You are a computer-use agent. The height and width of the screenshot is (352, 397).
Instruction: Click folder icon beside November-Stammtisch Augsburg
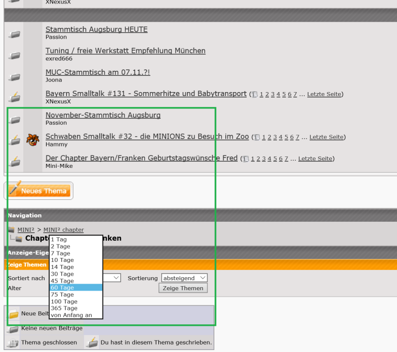pos(14,119)
